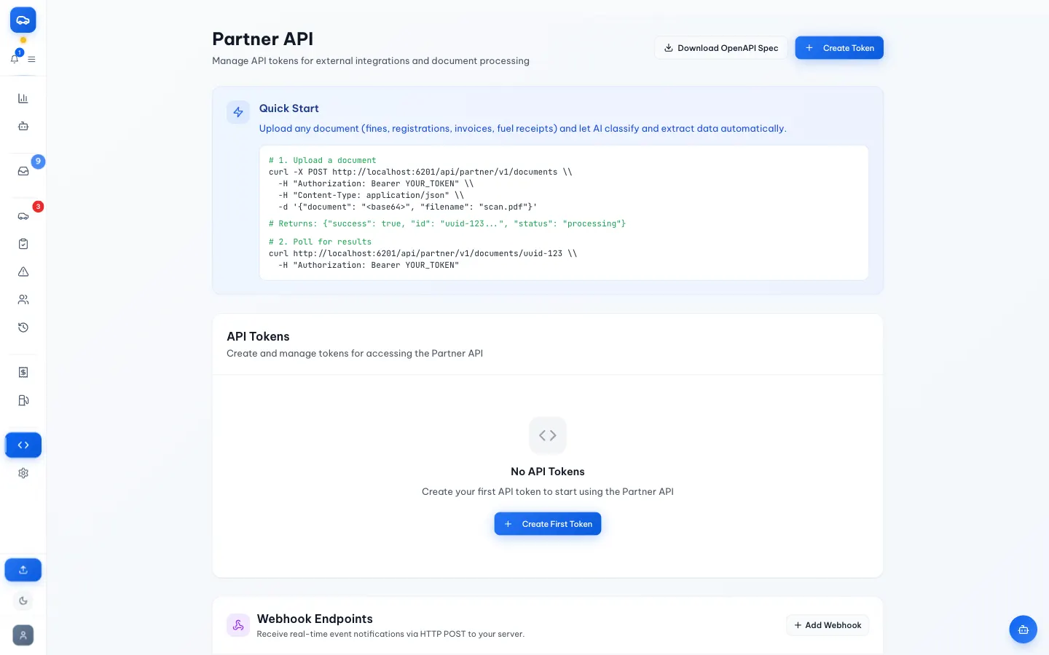Click the blue upload button in the sidebar
Viewport: 1049px width, 655px height.
tap(23, 570)
